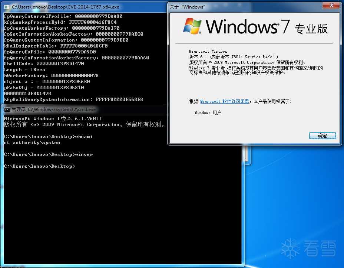Click the cmd.exe icon in 管理员 title bar
This screenshot has height=268, width=344.
[7, 110]
